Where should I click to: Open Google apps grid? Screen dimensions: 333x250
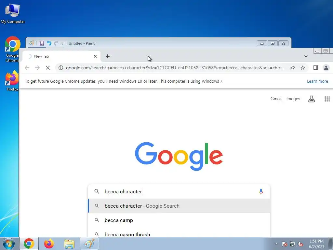pos(327,99)
